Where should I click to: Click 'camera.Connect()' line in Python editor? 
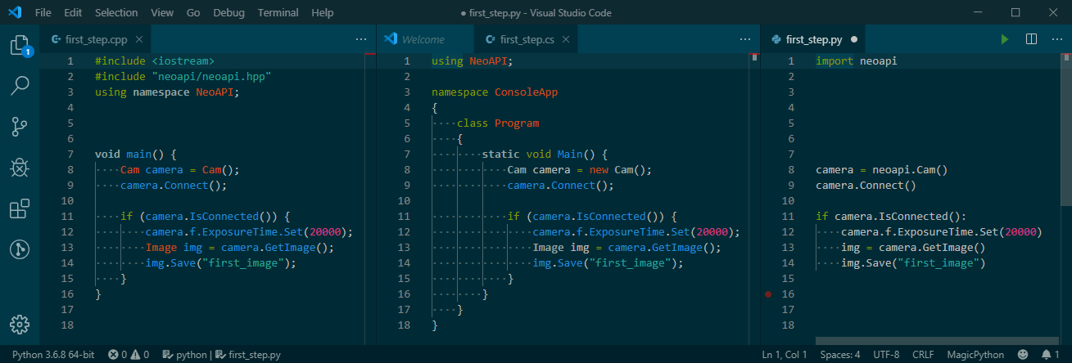point(866,185)
